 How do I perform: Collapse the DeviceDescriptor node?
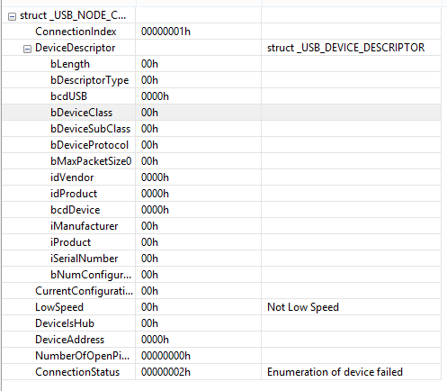click(x=27, y=49)
